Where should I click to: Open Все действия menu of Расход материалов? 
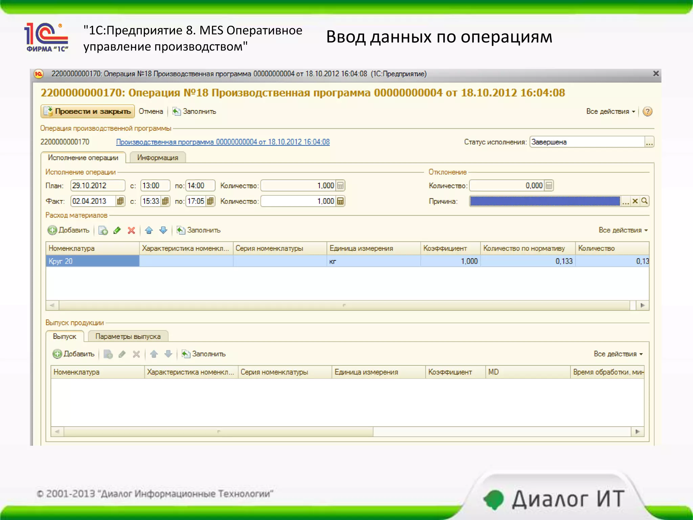click(623, 230)
